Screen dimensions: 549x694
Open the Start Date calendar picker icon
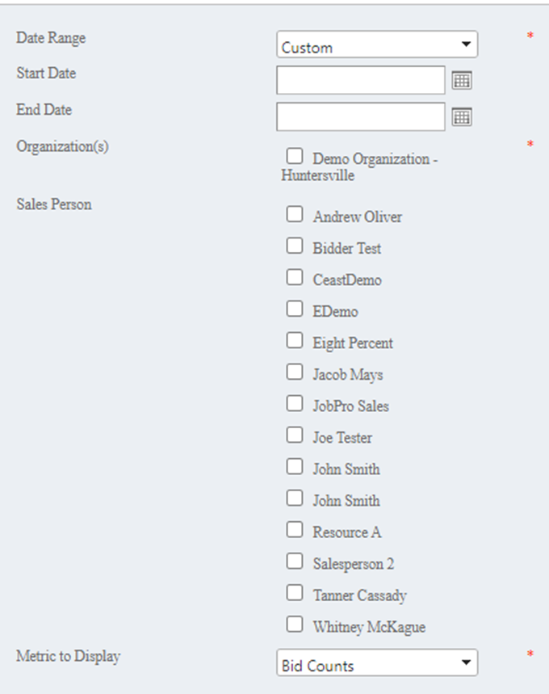pos(461,81)
